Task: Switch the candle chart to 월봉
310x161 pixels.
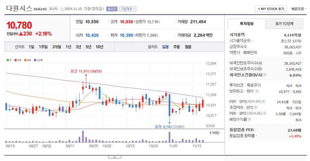Action: tap(188, 47)
